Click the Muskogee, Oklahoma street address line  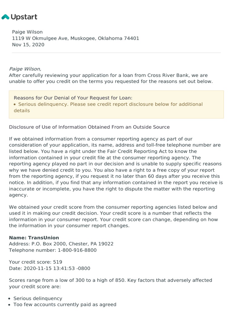click(76, 38)
